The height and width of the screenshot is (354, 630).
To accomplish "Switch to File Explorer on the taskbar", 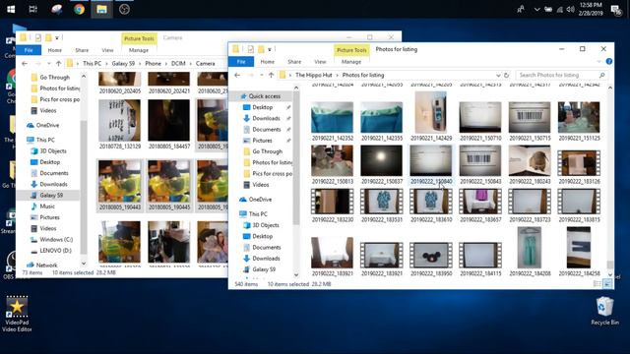I will [x=101, y=9].
